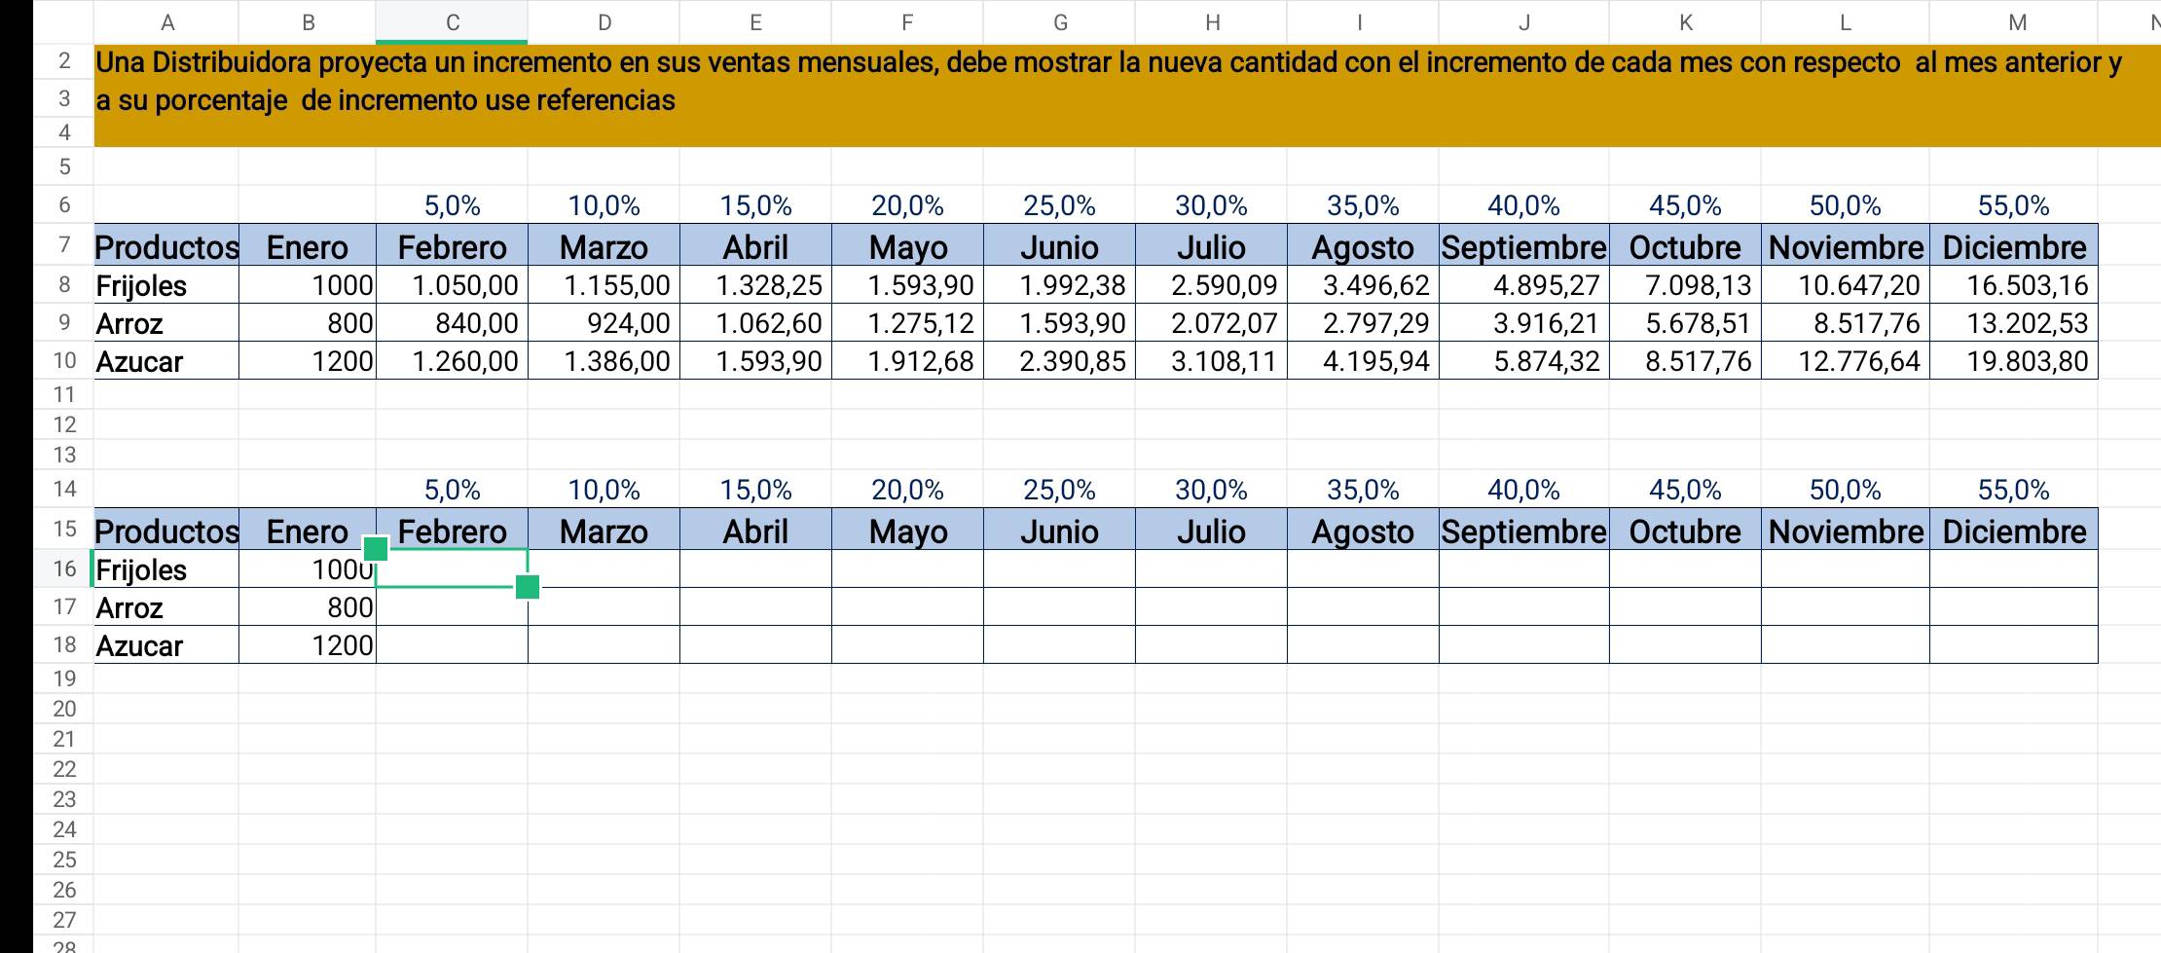Click the Enero header in row 15
The image size is (2161, 953).
(x=308, y=531)
